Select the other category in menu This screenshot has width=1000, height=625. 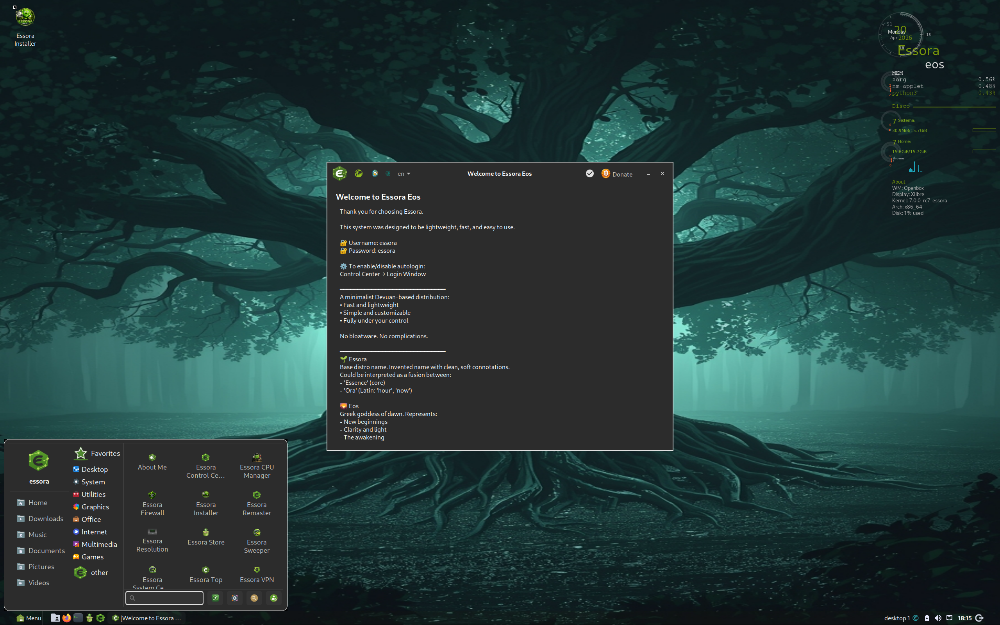point(91,573)
